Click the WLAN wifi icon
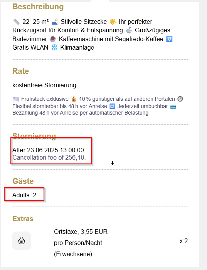The image size is (207, 270). point(169,39)
